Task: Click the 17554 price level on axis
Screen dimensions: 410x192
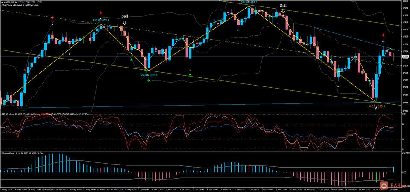Action: coord(406,88)
